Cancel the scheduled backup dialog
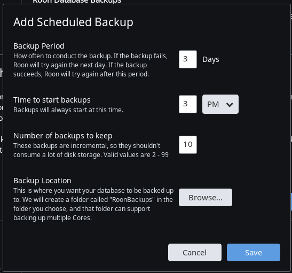292x273 pixels. click(x=195, y=252)
